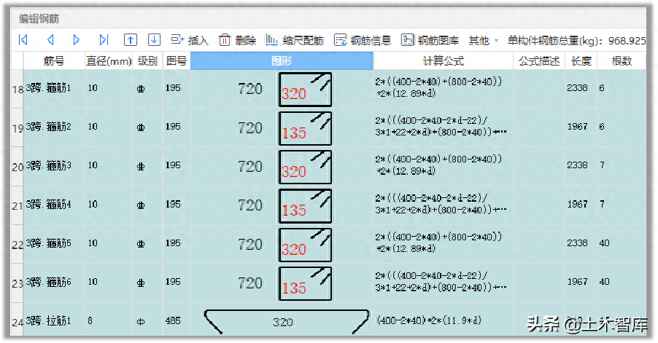
Task: Select the 直径(mm) column header
Action: point(109,61)
